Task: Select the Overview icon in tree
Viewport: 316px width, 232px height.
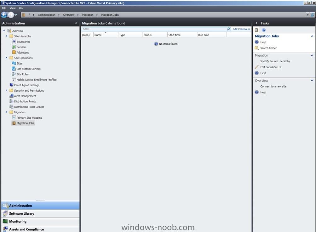Action: point(9,31)
